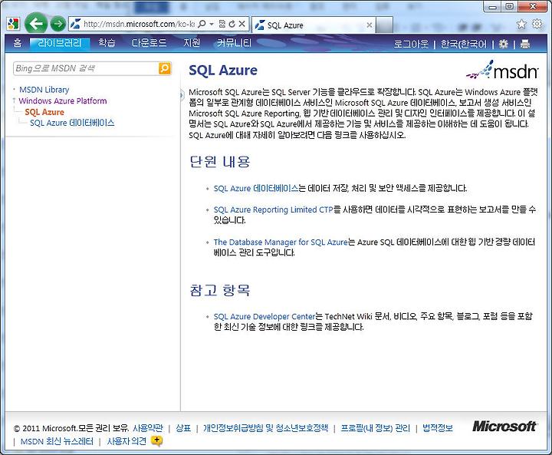Go back with the browser back arrow
The width and height of the screenshot is (552, 455).
point(36,24)
